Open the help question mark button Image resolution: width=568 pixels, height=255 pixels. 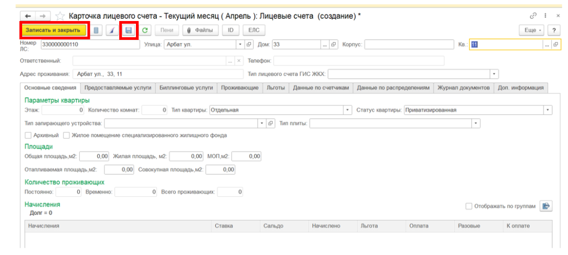554,30
